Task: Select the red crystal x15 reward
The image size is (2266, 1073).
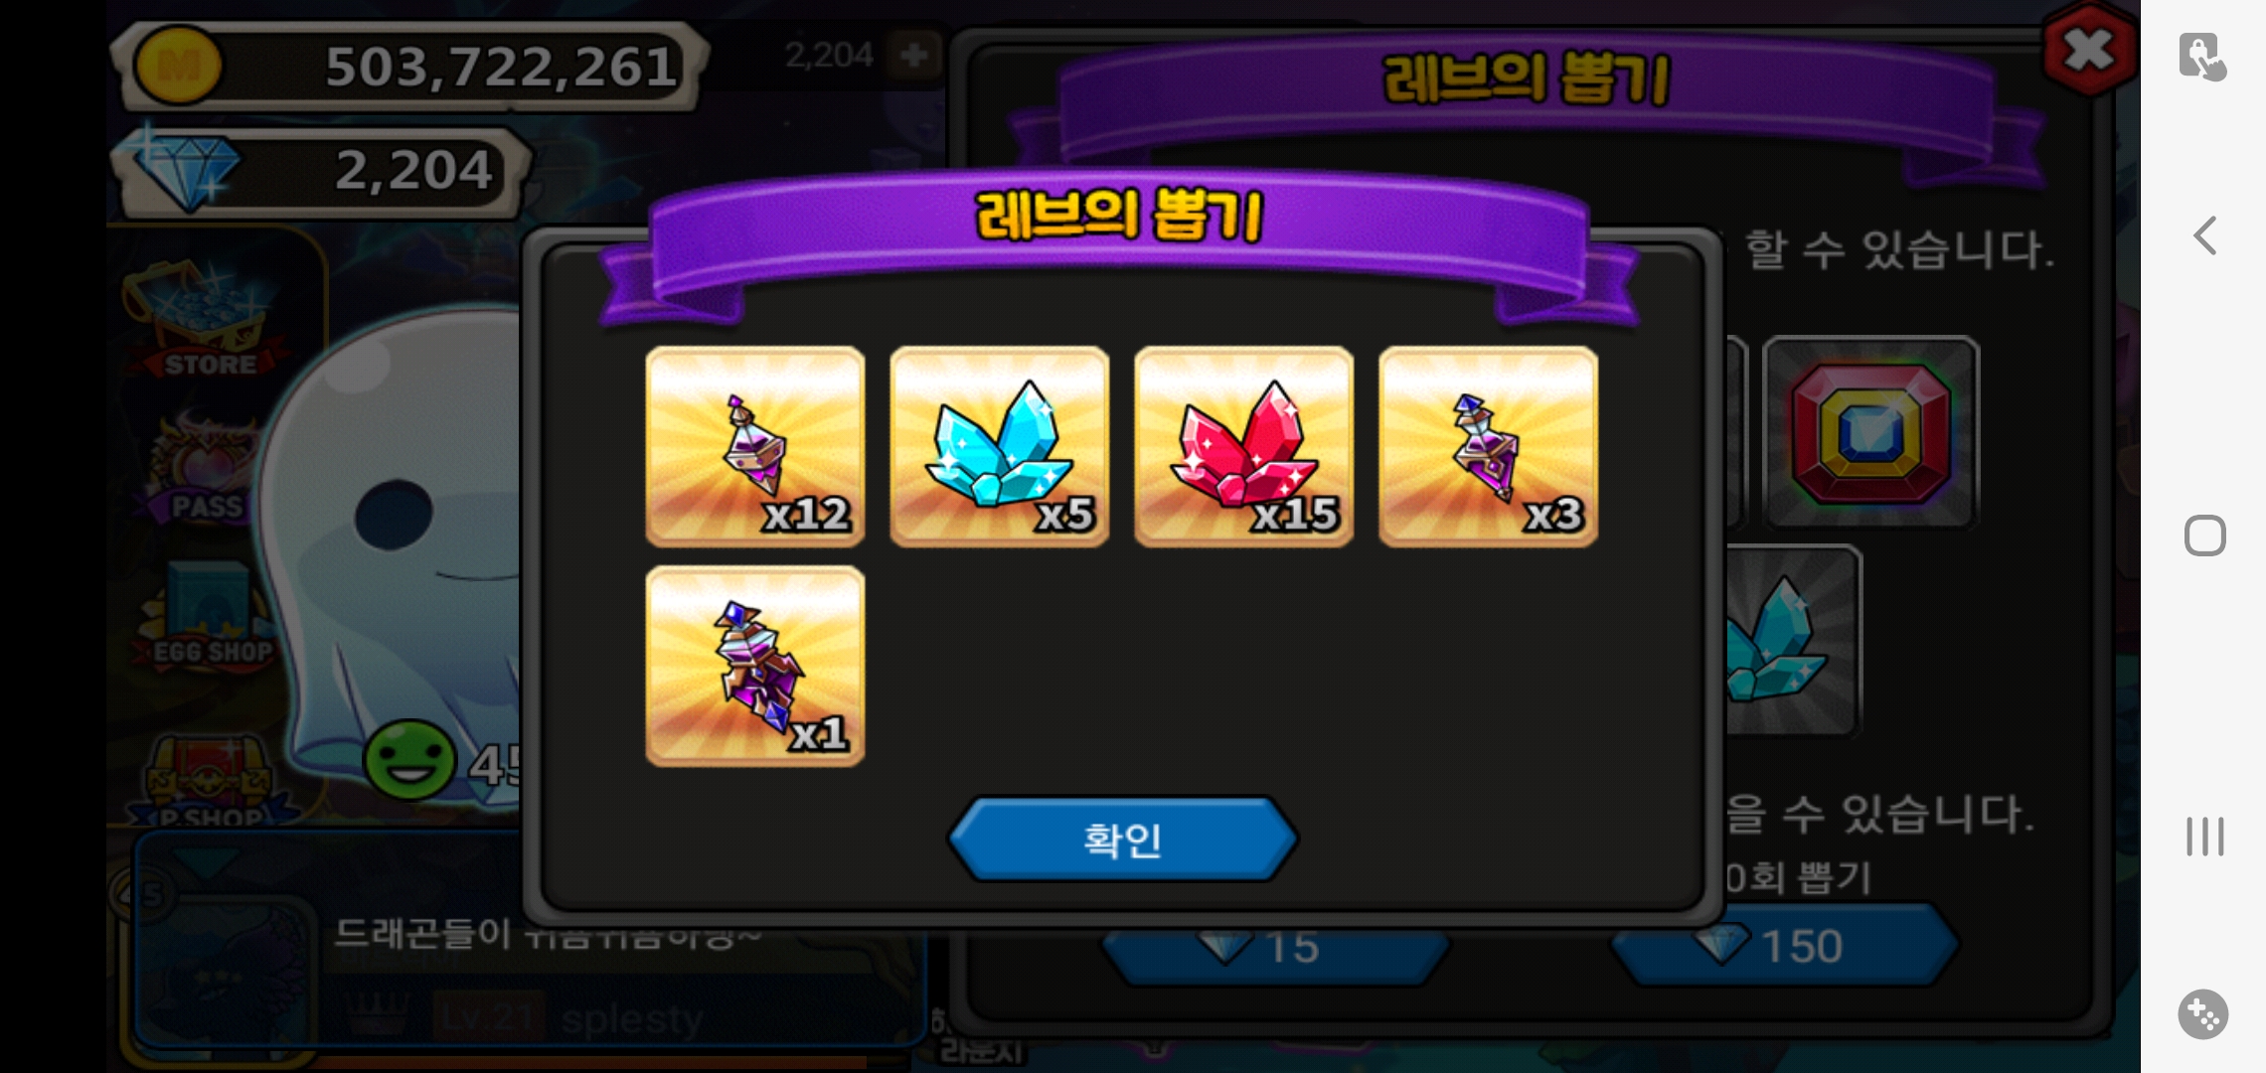Action: (x=1244, y=446)
